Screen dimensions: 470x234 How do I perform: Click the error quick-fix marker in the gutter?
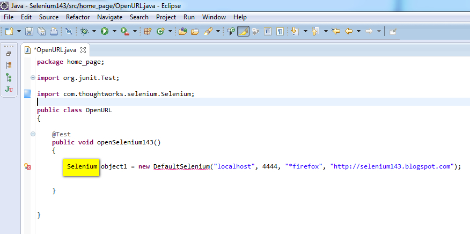tap(27, 166)
